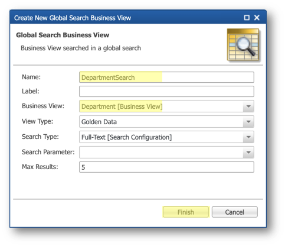This screenshot has width=285, height=246.
Task: Open the View Type dropdown arrow
Action: click(248, 122)
